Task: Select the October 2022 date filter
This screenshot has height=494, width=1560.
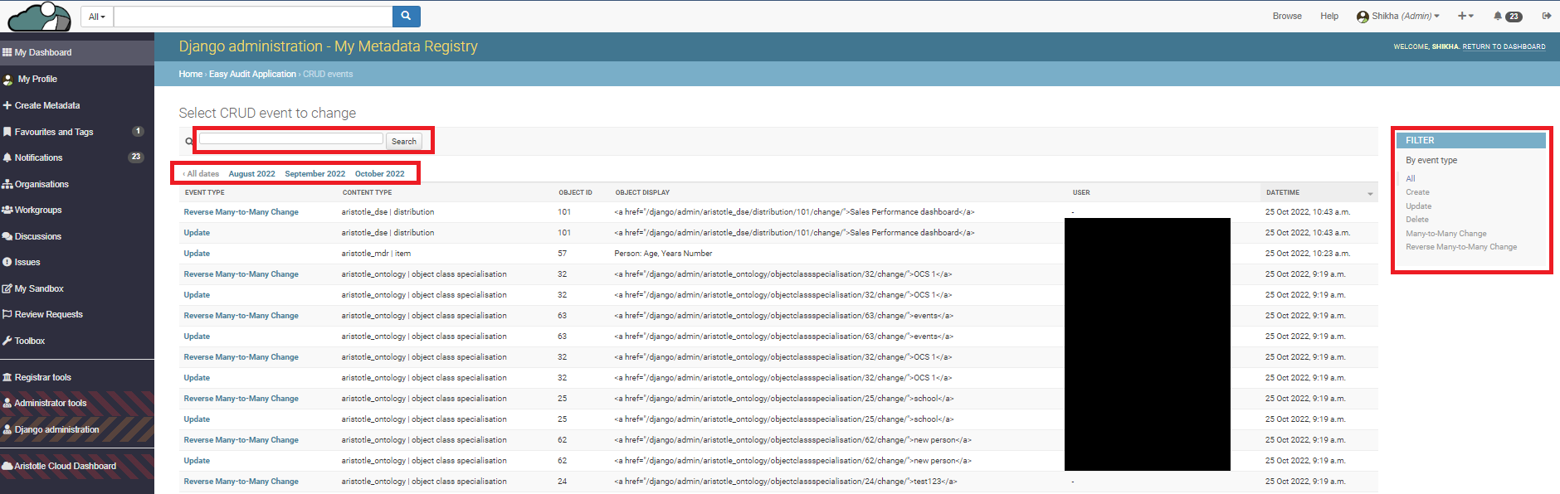Action: [379, 174]
